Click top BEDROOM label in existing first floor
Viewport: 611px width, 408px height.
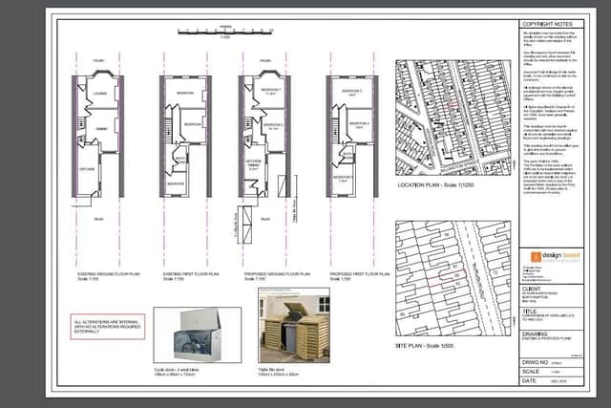pyautogui.click(x=185, y=94)
